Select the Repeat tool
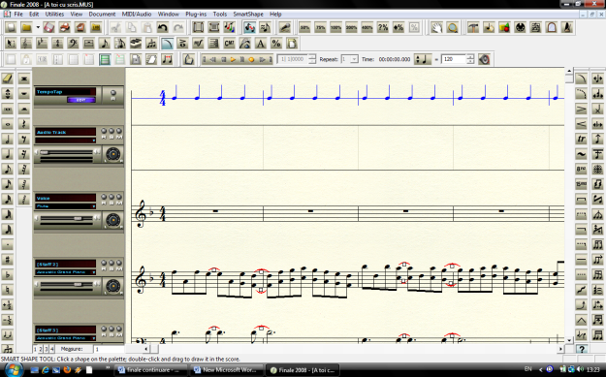 click(213, 44)
